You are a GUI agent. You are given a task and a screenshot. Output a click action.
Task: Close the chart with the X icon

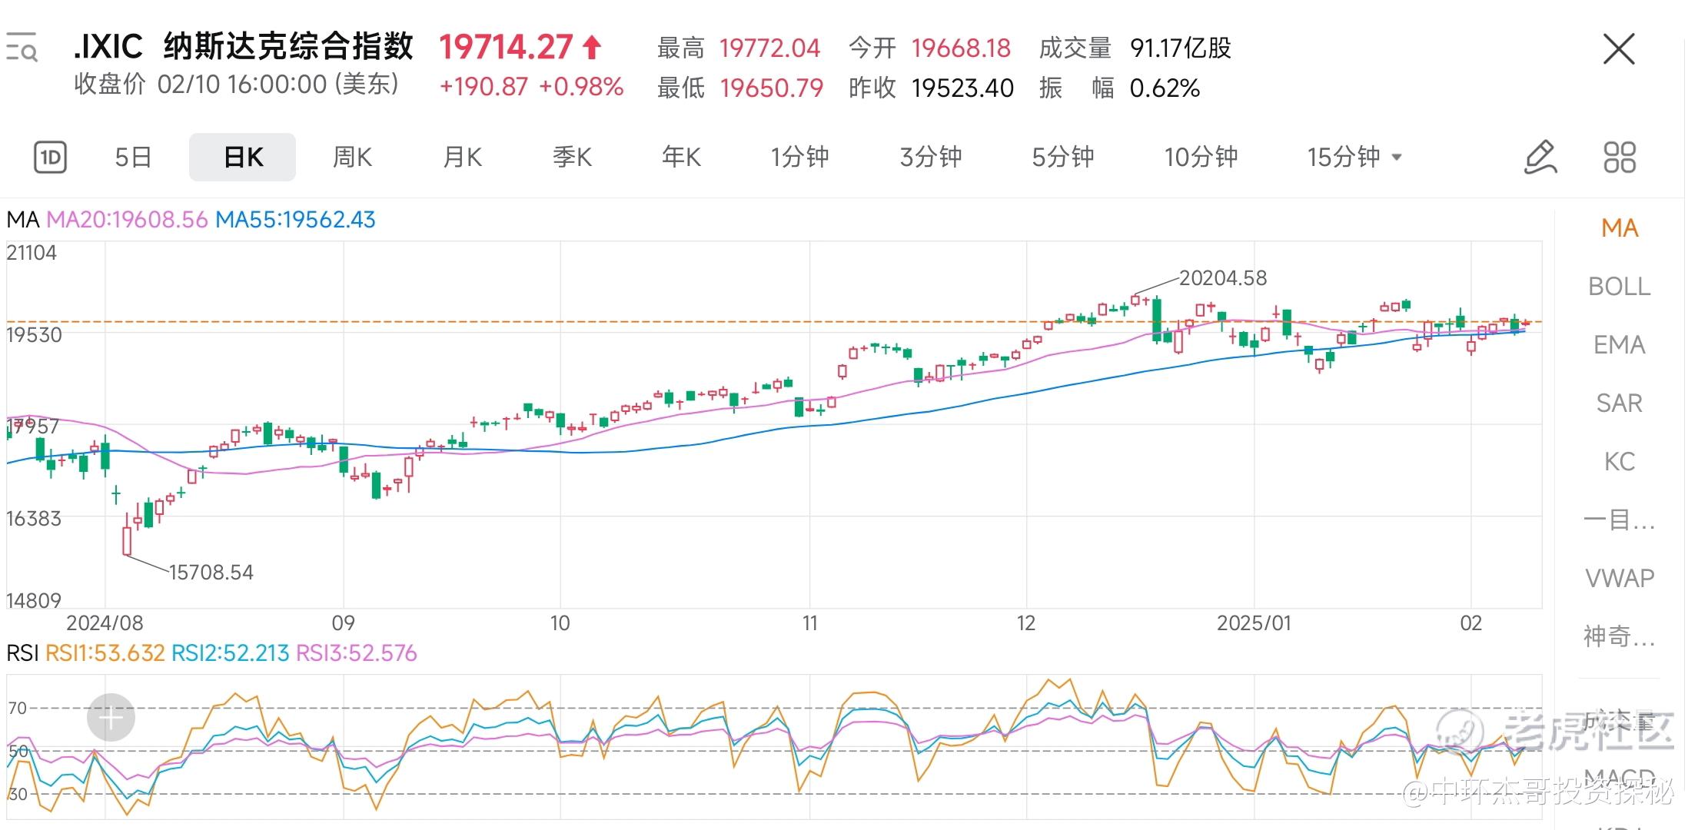pyautogui.click(x=1619, y=50)
